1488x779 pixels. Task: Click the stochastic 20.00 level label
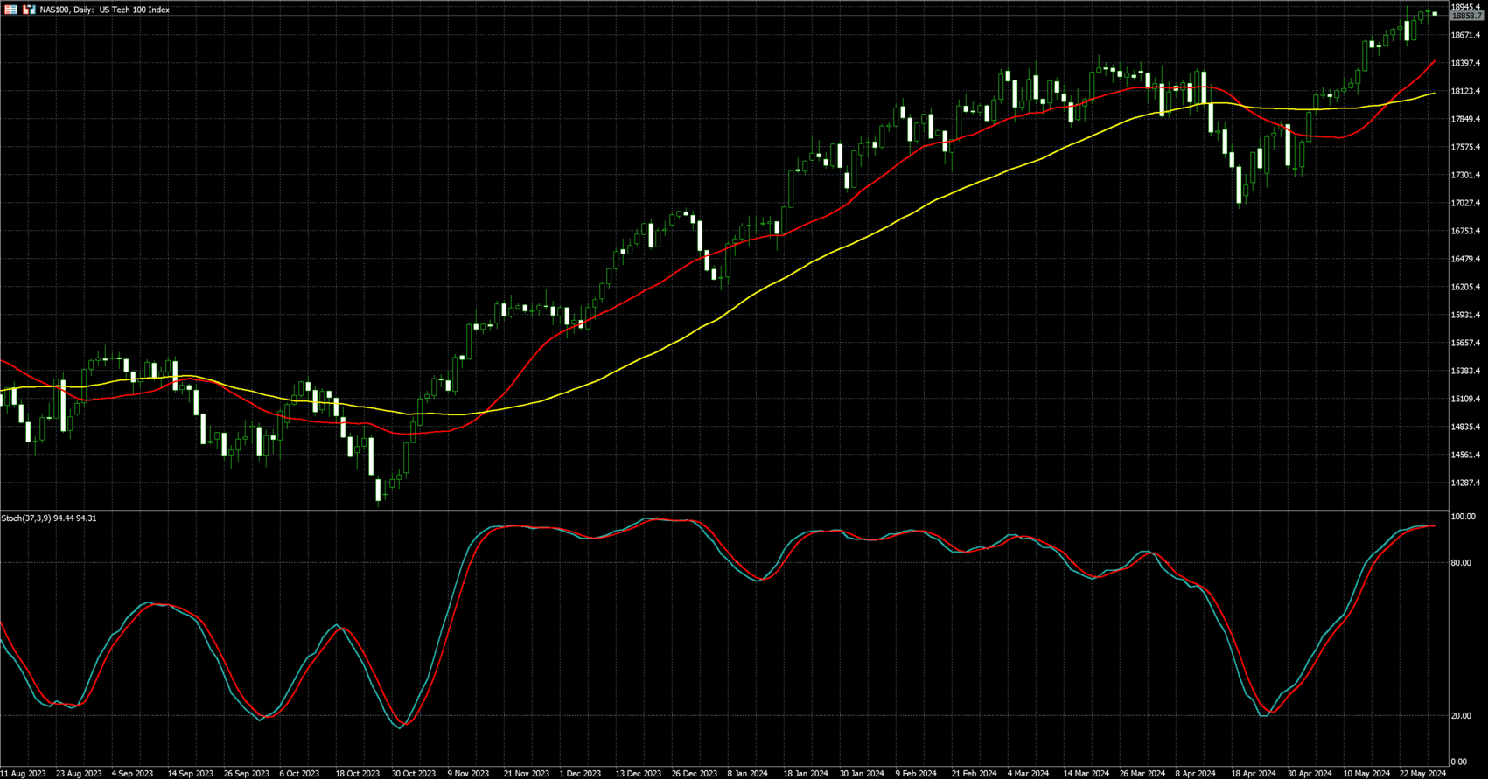[x=1461, y=716]
